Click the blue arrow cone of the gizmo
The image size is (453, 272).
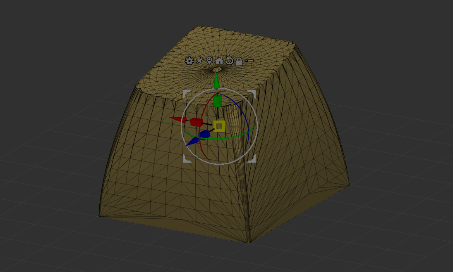(192, 142)
